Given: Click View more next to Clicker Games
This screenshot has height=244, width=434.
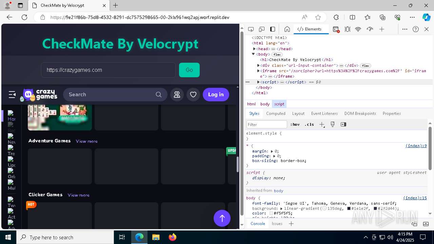Looking at the screenshot, I should pos(78,195).
